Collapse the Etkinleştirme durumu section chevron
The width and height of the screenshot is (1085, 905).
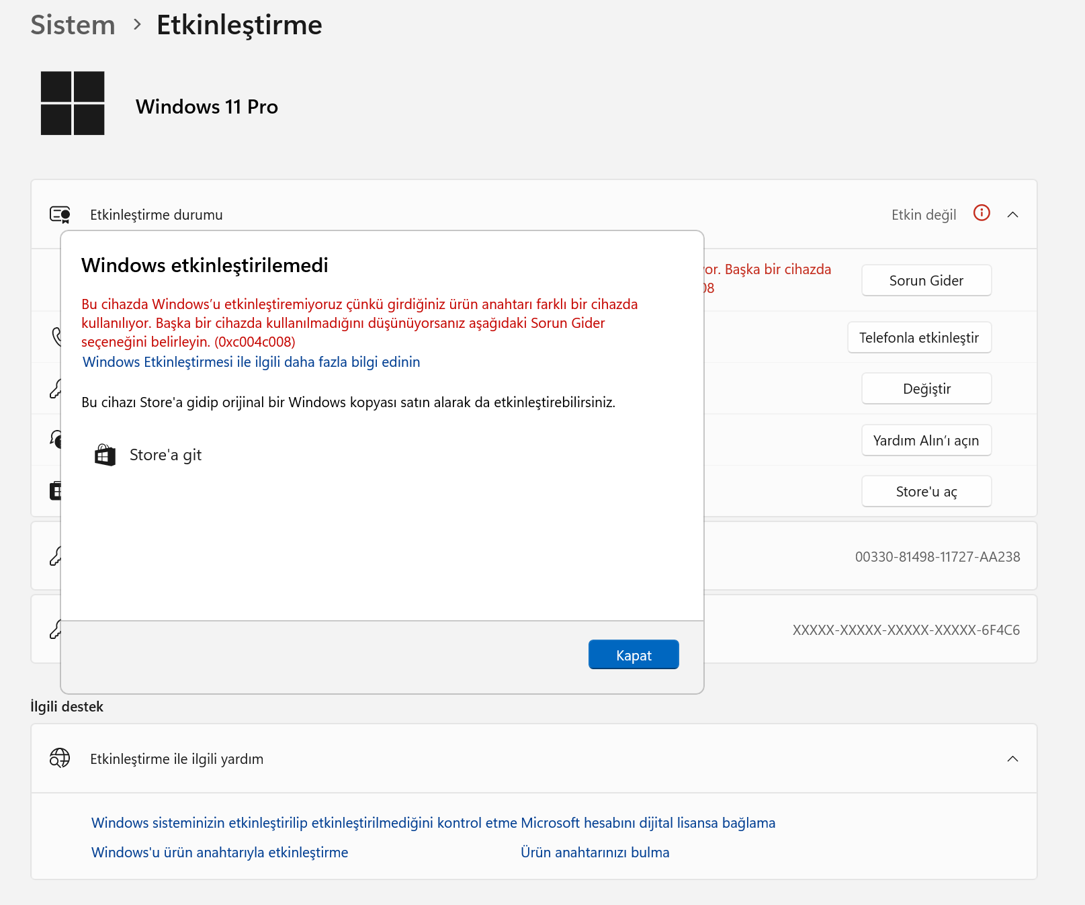click(x=1012, y=214)
